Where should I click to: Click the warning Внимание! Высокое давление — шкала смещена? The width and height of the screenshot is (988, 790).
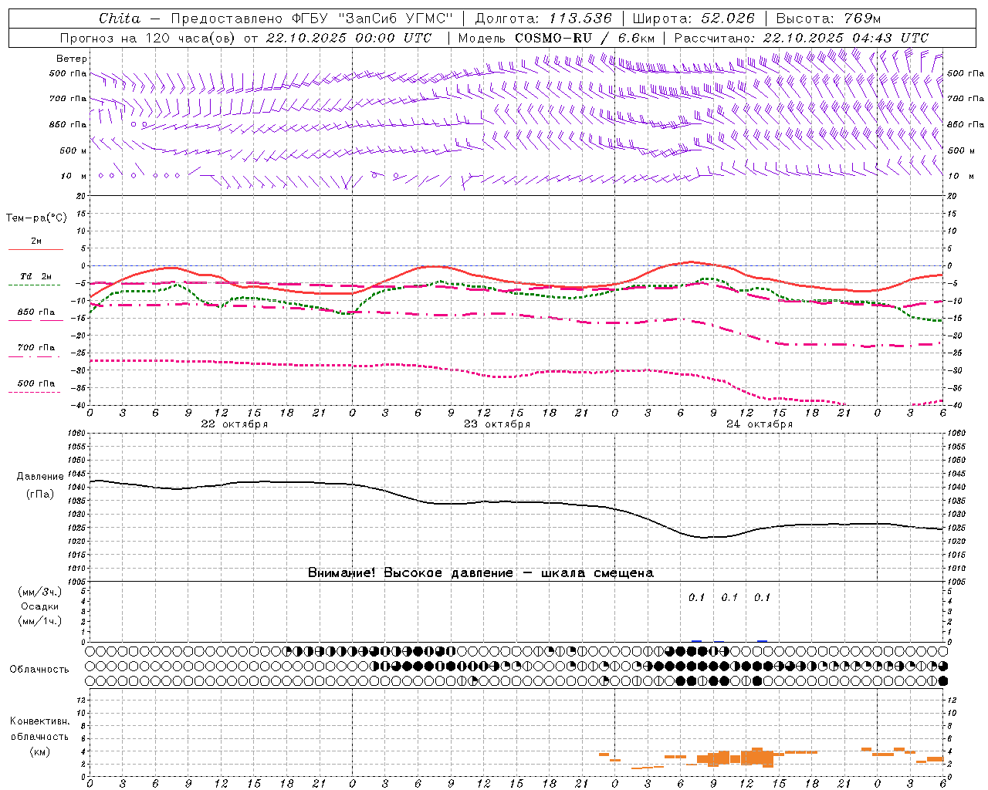(x=481, y=573)
